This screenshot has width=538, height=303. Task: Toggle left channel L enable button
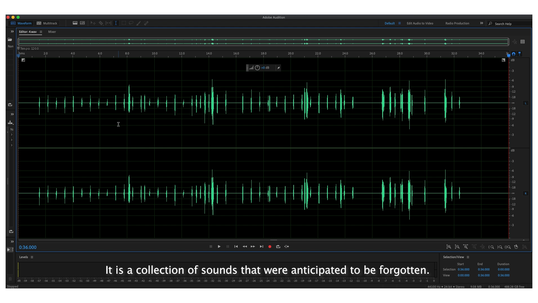[x=525, y=103]
